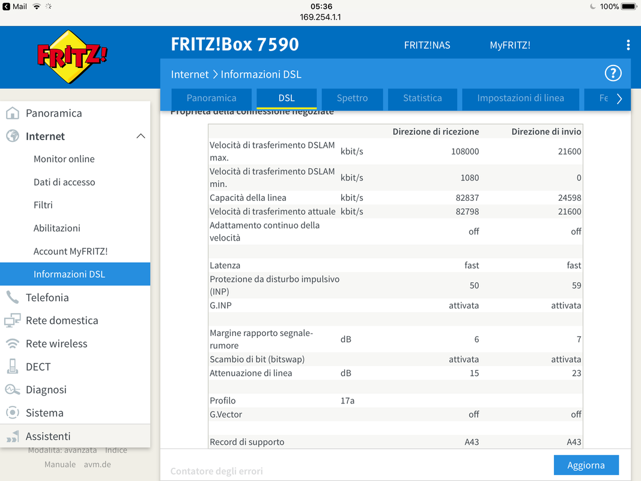The height and width of the screenshot is (481, 641).
Task: Click the Direzione di ricezione column header
Action: click(x=436, y=132)
